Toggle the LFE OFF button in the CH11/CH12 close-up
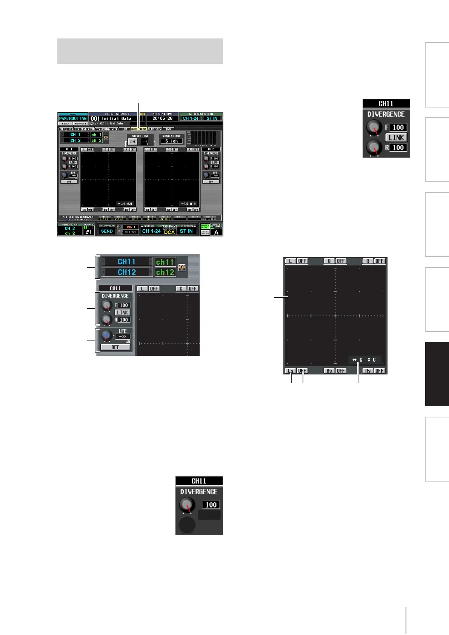Screen dimensions: 449x635 click(x=115, y=347)
